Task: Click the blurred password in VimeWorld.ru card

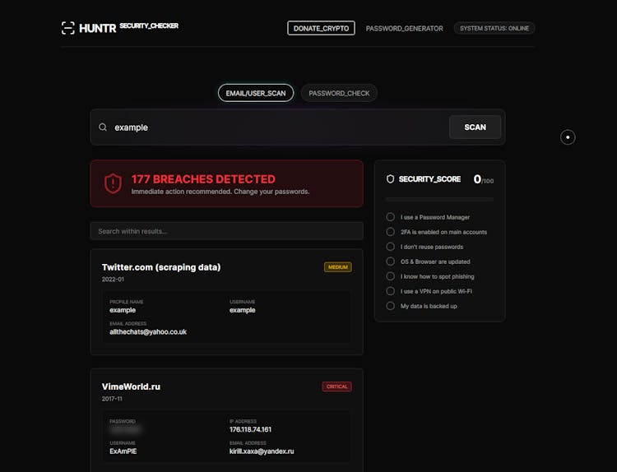Action: coord(125,429)
